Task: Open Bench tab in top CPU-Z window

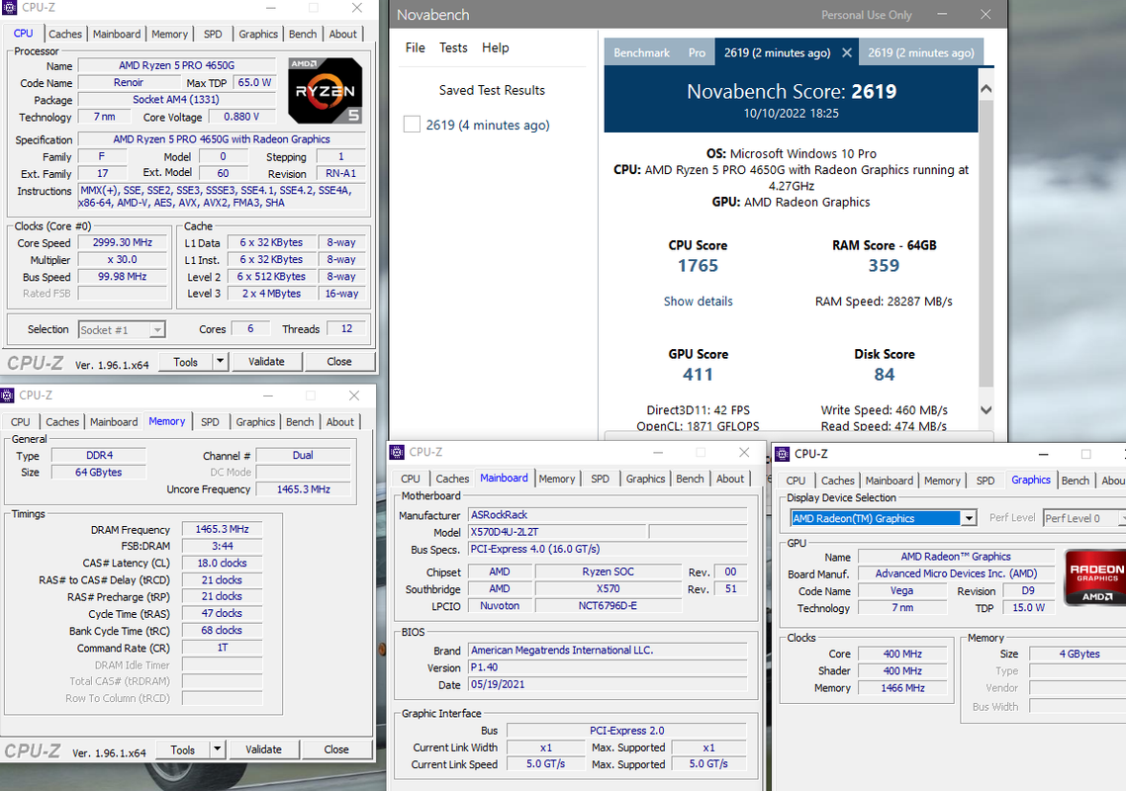Action: [x=303, y=34]
